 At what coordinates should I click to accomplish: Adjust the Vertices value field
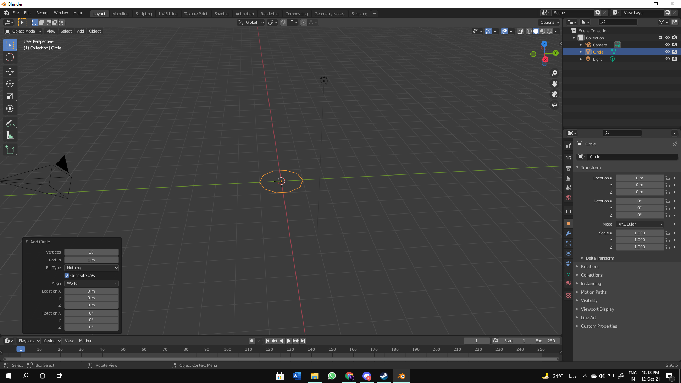[x=92, y=252]
